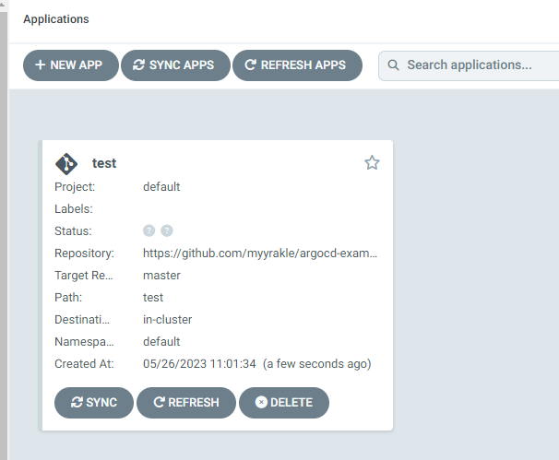Viewport: 559px width, 460px height.
Task: Click the Created At timestamp
Action: (200, 364)
